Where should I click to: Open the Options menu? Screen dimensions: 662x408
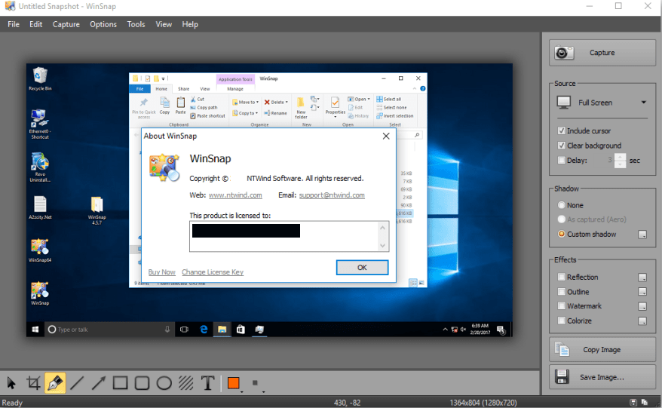click(x=103, y=24)
